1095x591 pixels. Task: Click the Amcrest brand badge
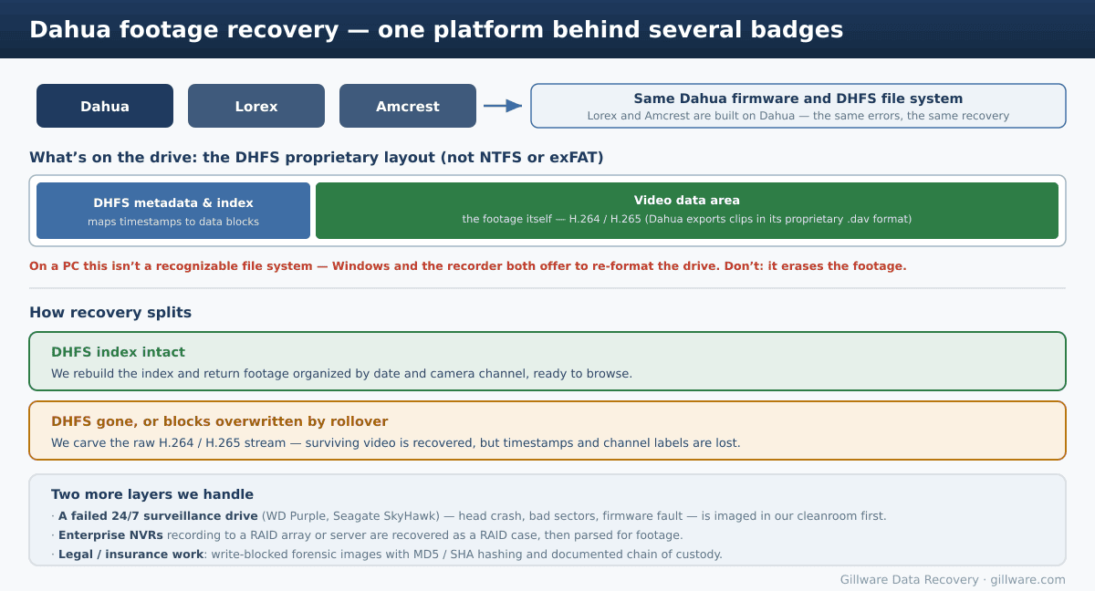[x=408, y=106]
